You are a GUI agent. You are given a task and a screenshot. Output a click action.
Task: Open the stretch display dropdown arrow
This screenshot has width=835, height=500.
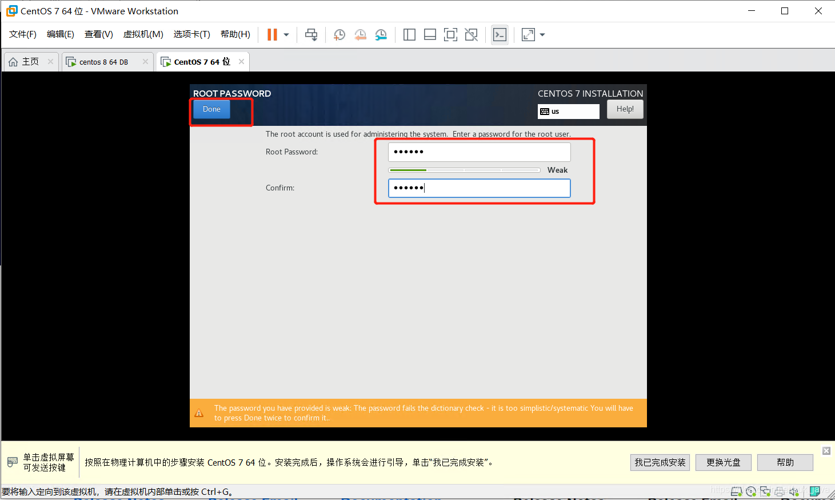[542, 35]
